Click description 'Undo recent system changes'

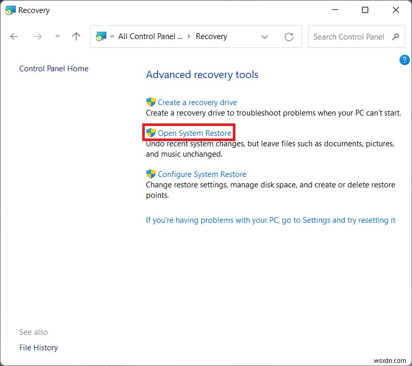(x=195, y=144)
